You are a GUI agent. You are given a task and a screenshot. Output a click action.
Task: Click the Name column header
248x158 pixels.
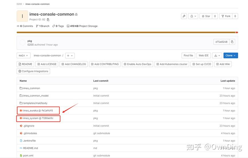pos(23,81)
